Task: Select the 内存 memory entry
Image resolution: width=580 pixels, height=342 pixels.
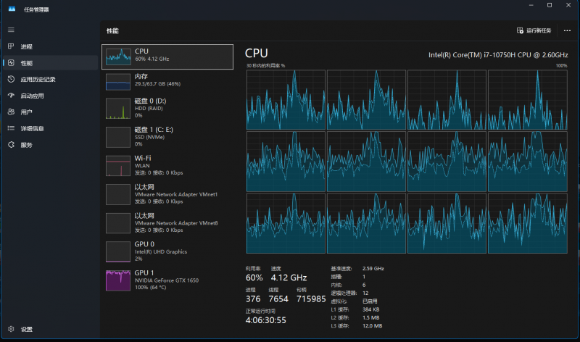Action: [x=168, y=80]
